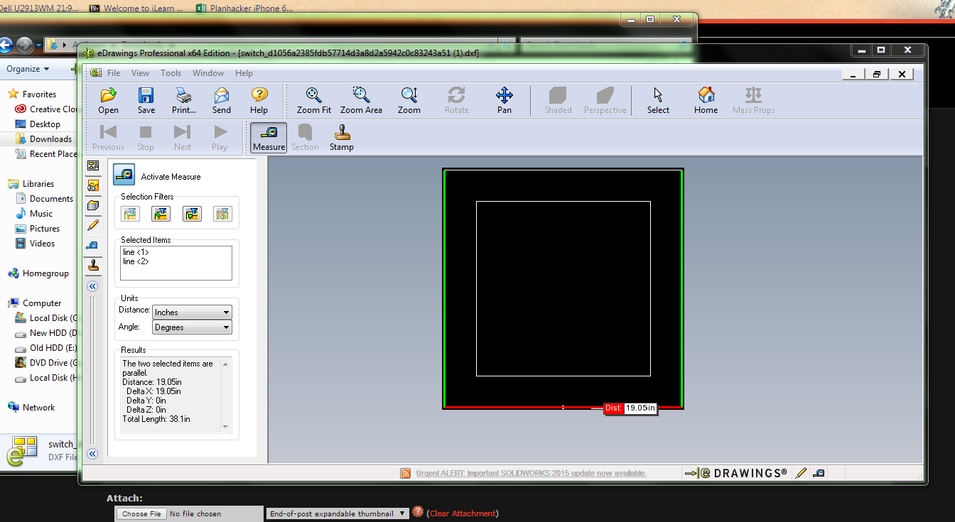Open the Tools menu

(171, 72)
